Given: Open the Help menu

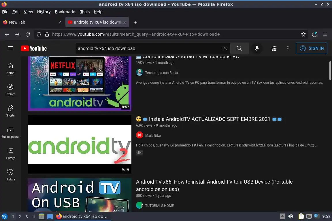Looking at the screenshot, I should click(x=98, y=12).
